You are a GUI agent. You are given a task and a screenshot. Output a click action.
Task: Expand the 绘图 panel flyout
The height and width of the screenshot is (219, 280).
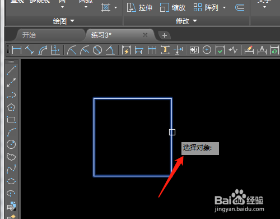pyautogui.click(x=72, y=21)
